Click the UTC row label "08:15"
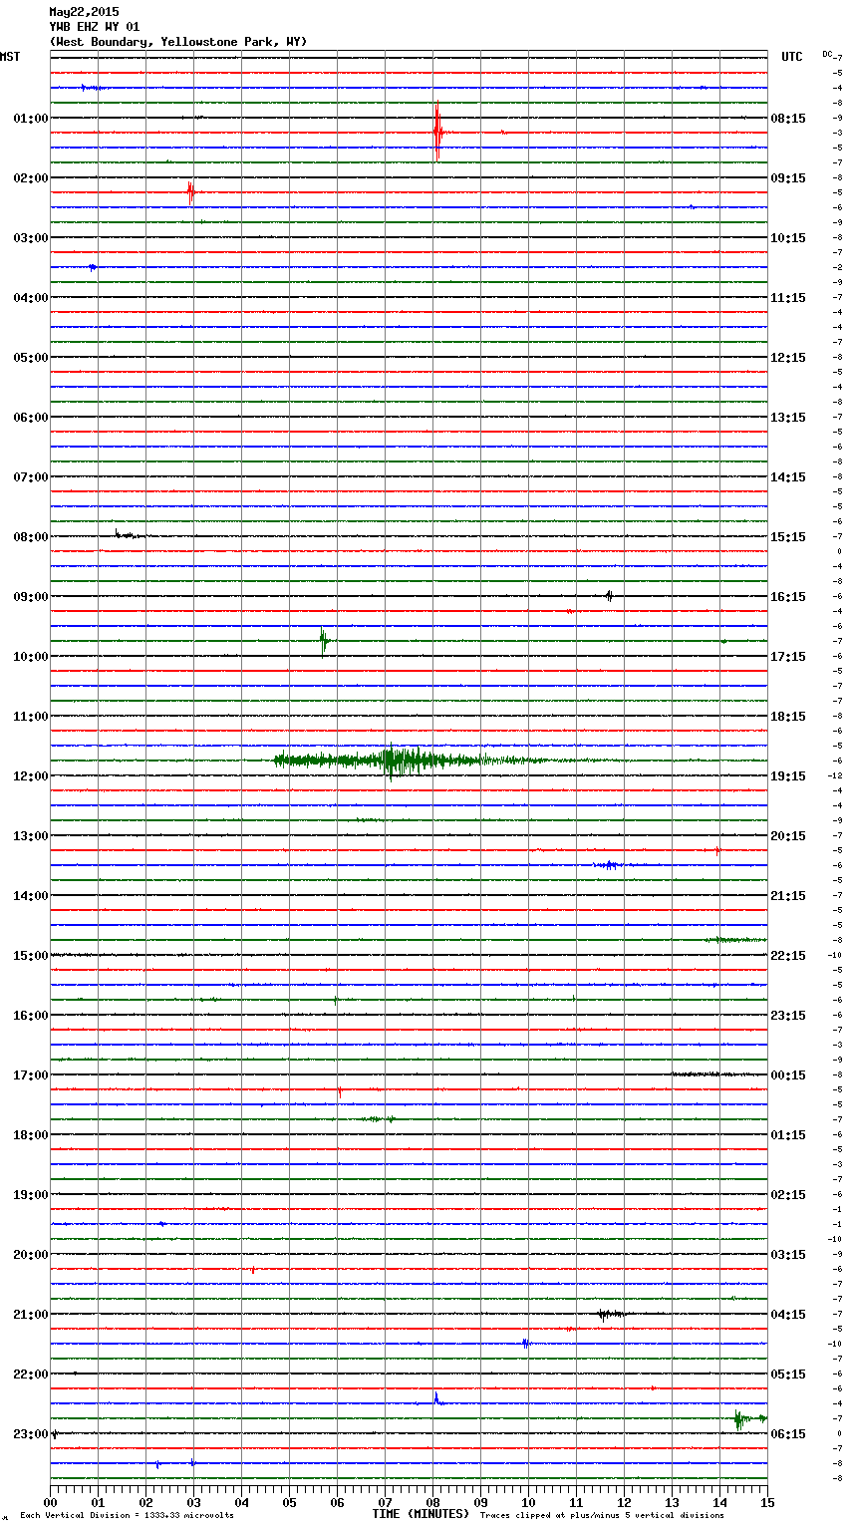847x1529 pixels. point(788,119)
